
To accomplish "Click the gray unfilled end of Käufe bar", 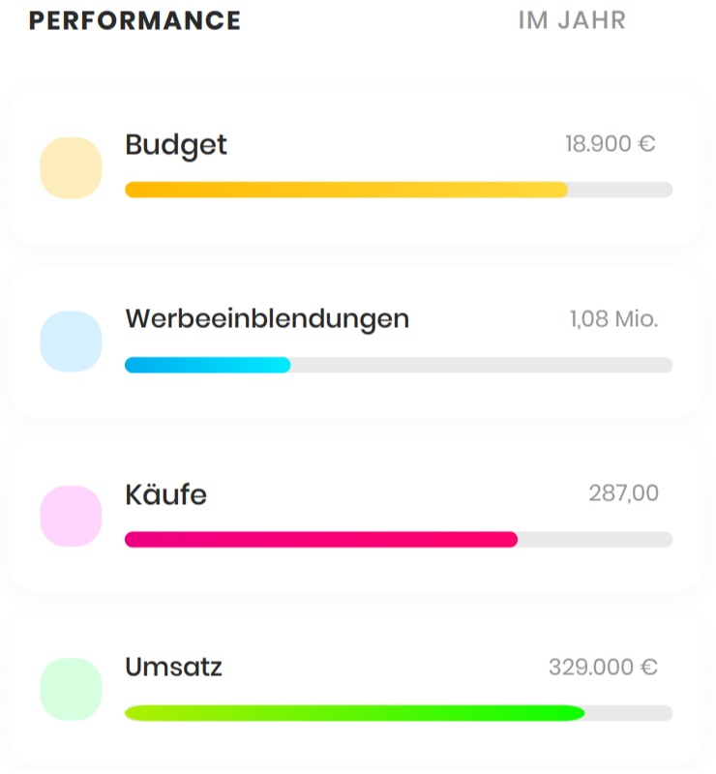I will tap(595, 540).
